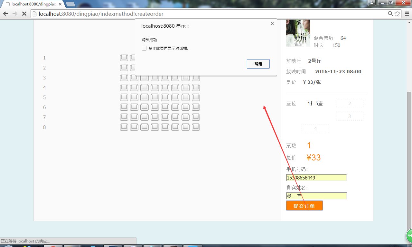Viewport: 412px width, 247px height.
Task: Click the row label 5
Action: 44,97
